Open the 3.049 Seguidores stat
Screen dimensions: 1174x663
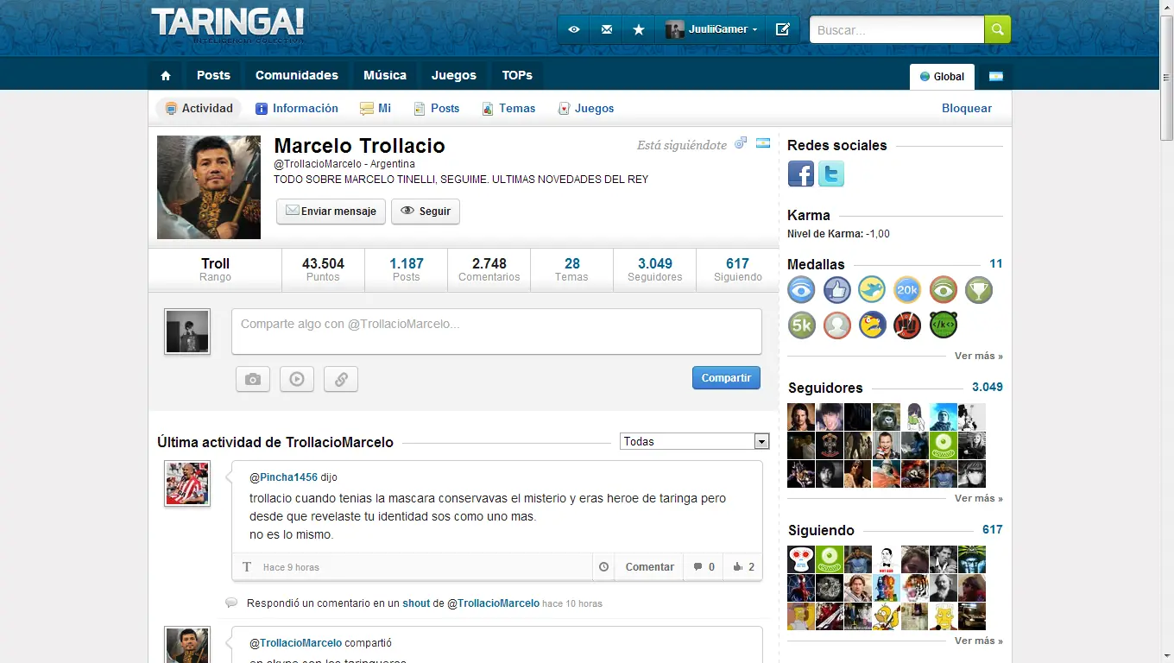point(655,269)
